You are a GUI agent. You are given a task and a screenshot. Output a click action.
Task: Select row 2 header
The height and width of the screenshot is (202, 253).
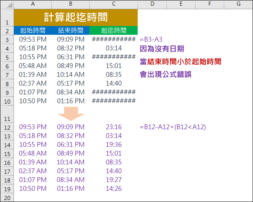[x=7, y=30]
